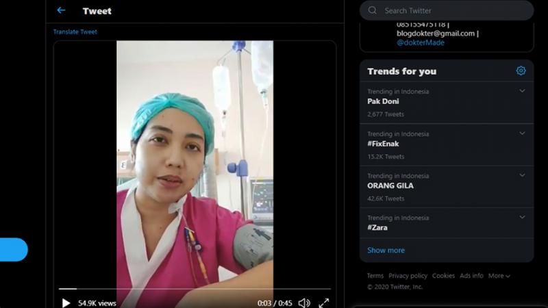548x308 pixels.
Task: Play the tweet video
Action: [66, 303]
